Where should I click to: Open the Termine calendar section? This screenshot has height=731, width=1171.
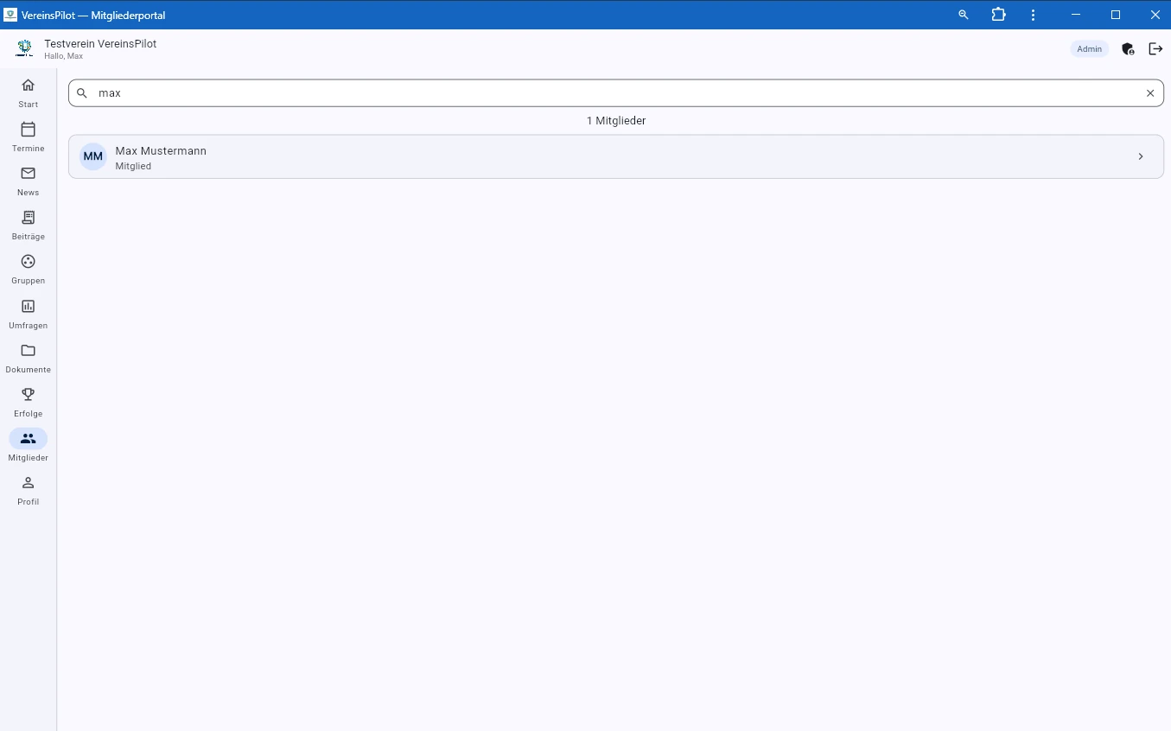click(28, 137)
